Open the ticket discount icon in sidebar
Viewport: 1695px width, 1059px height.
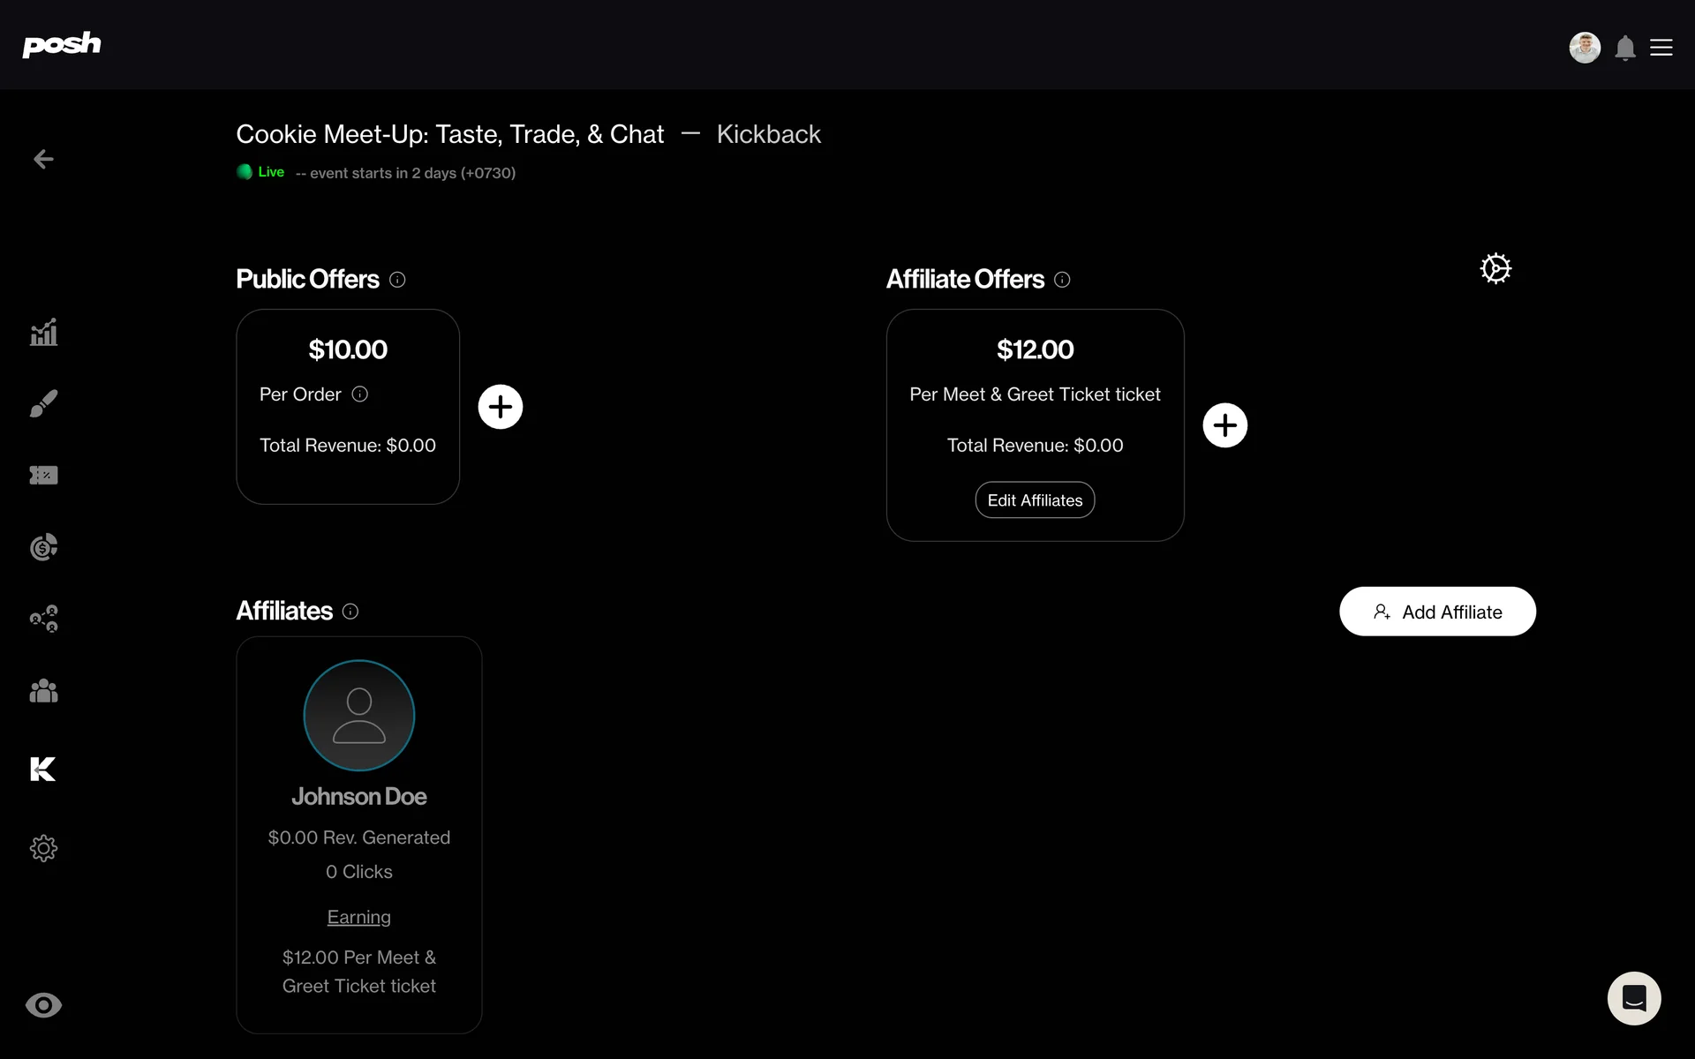point(43,476)
